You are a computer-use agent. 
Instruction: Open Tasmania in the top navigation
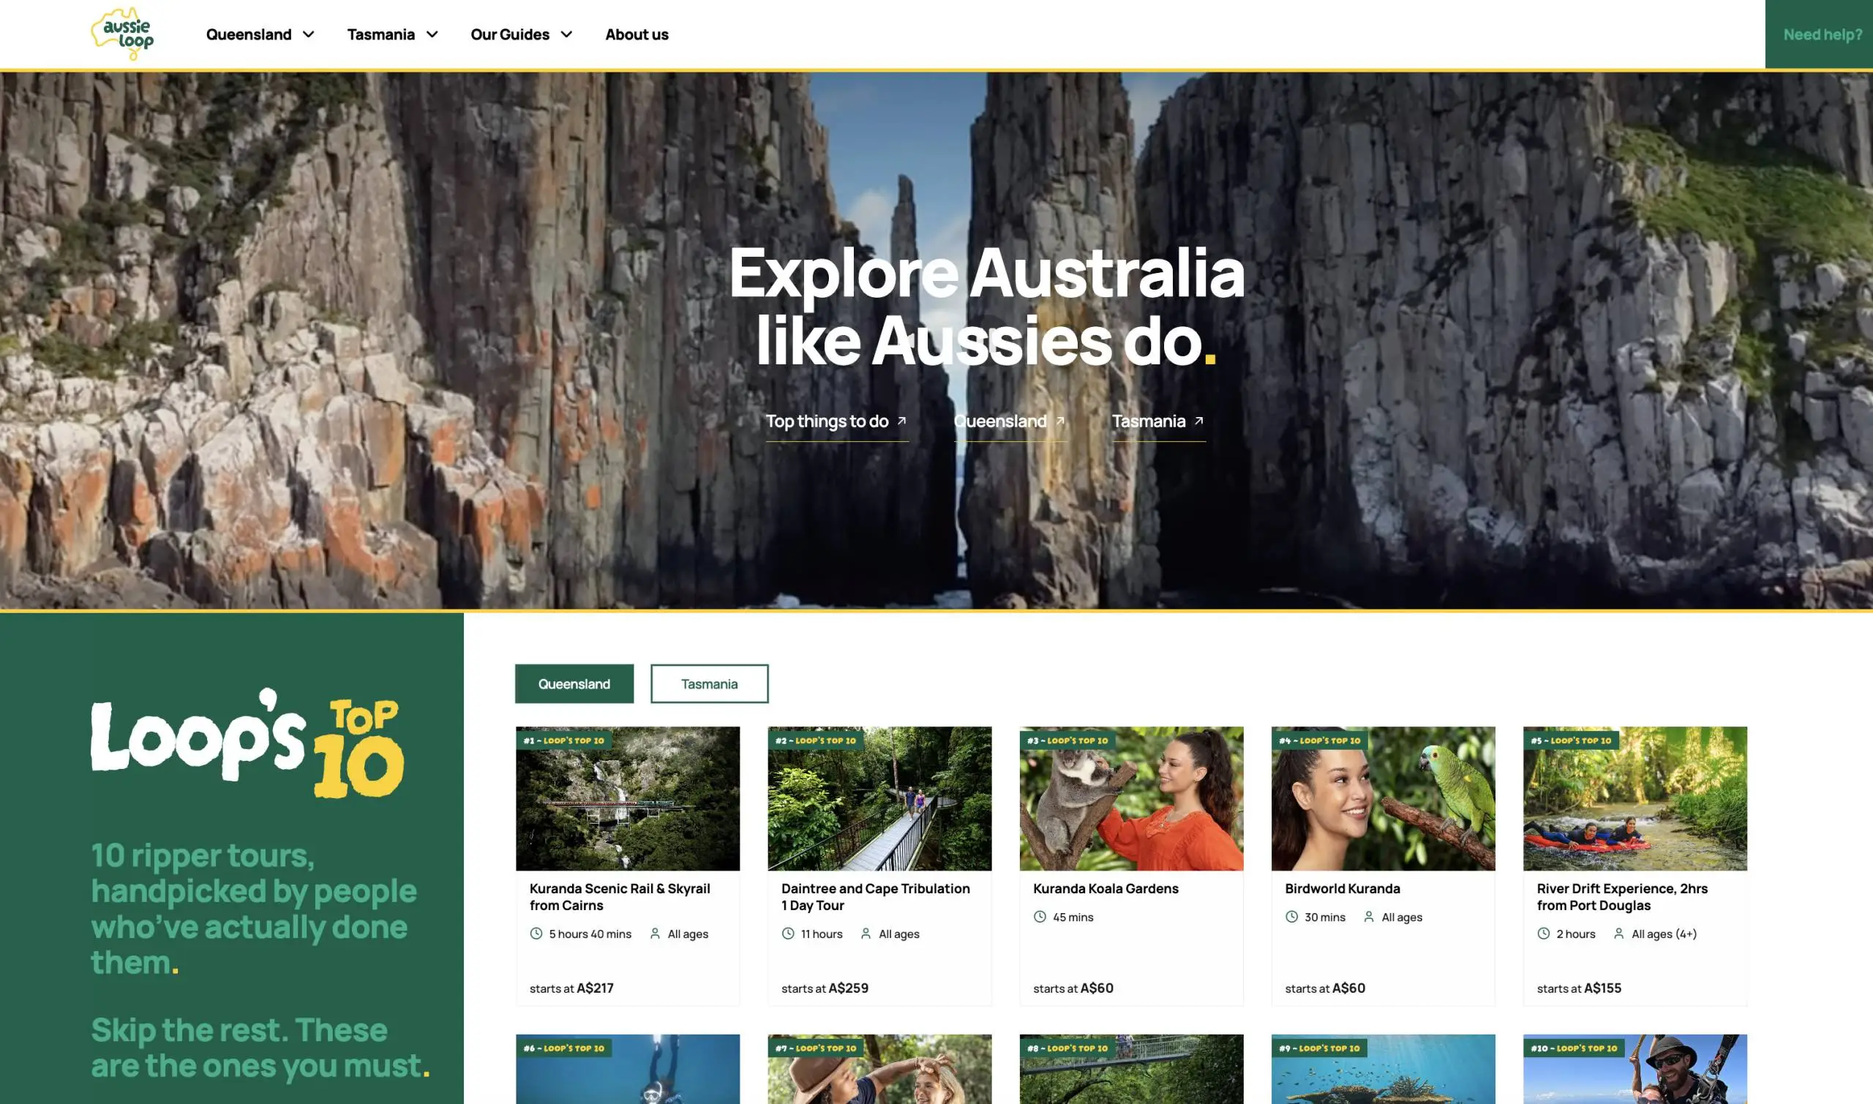[x=381, y=34]
